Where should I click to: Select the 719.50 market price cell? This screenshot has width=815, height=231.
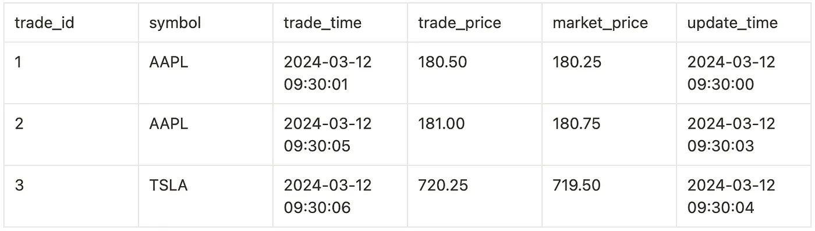pyautogui.click(x=609, y=196)
